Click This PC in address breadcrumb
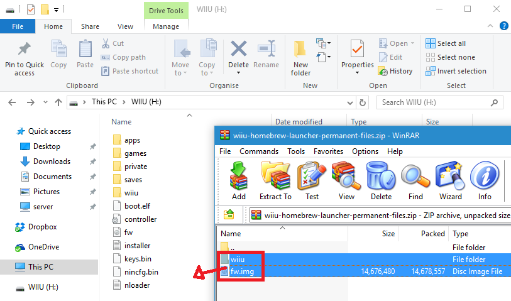Viewport: 511px width, 301px height. point(104,102)
